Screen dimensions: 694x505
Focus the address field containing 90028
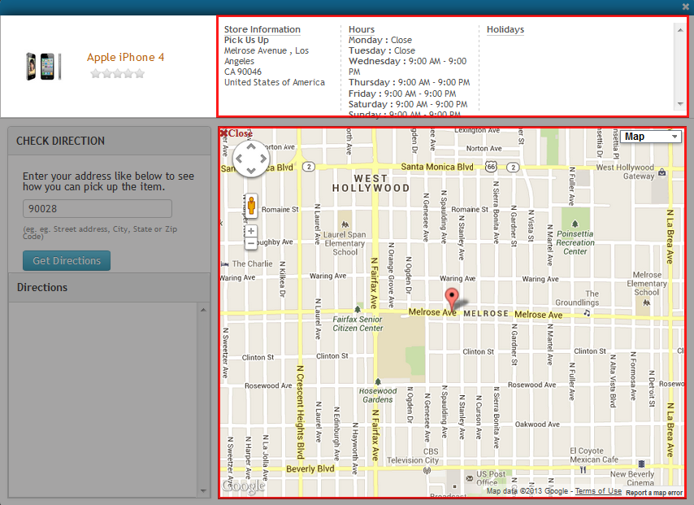(x=98, y=209)
